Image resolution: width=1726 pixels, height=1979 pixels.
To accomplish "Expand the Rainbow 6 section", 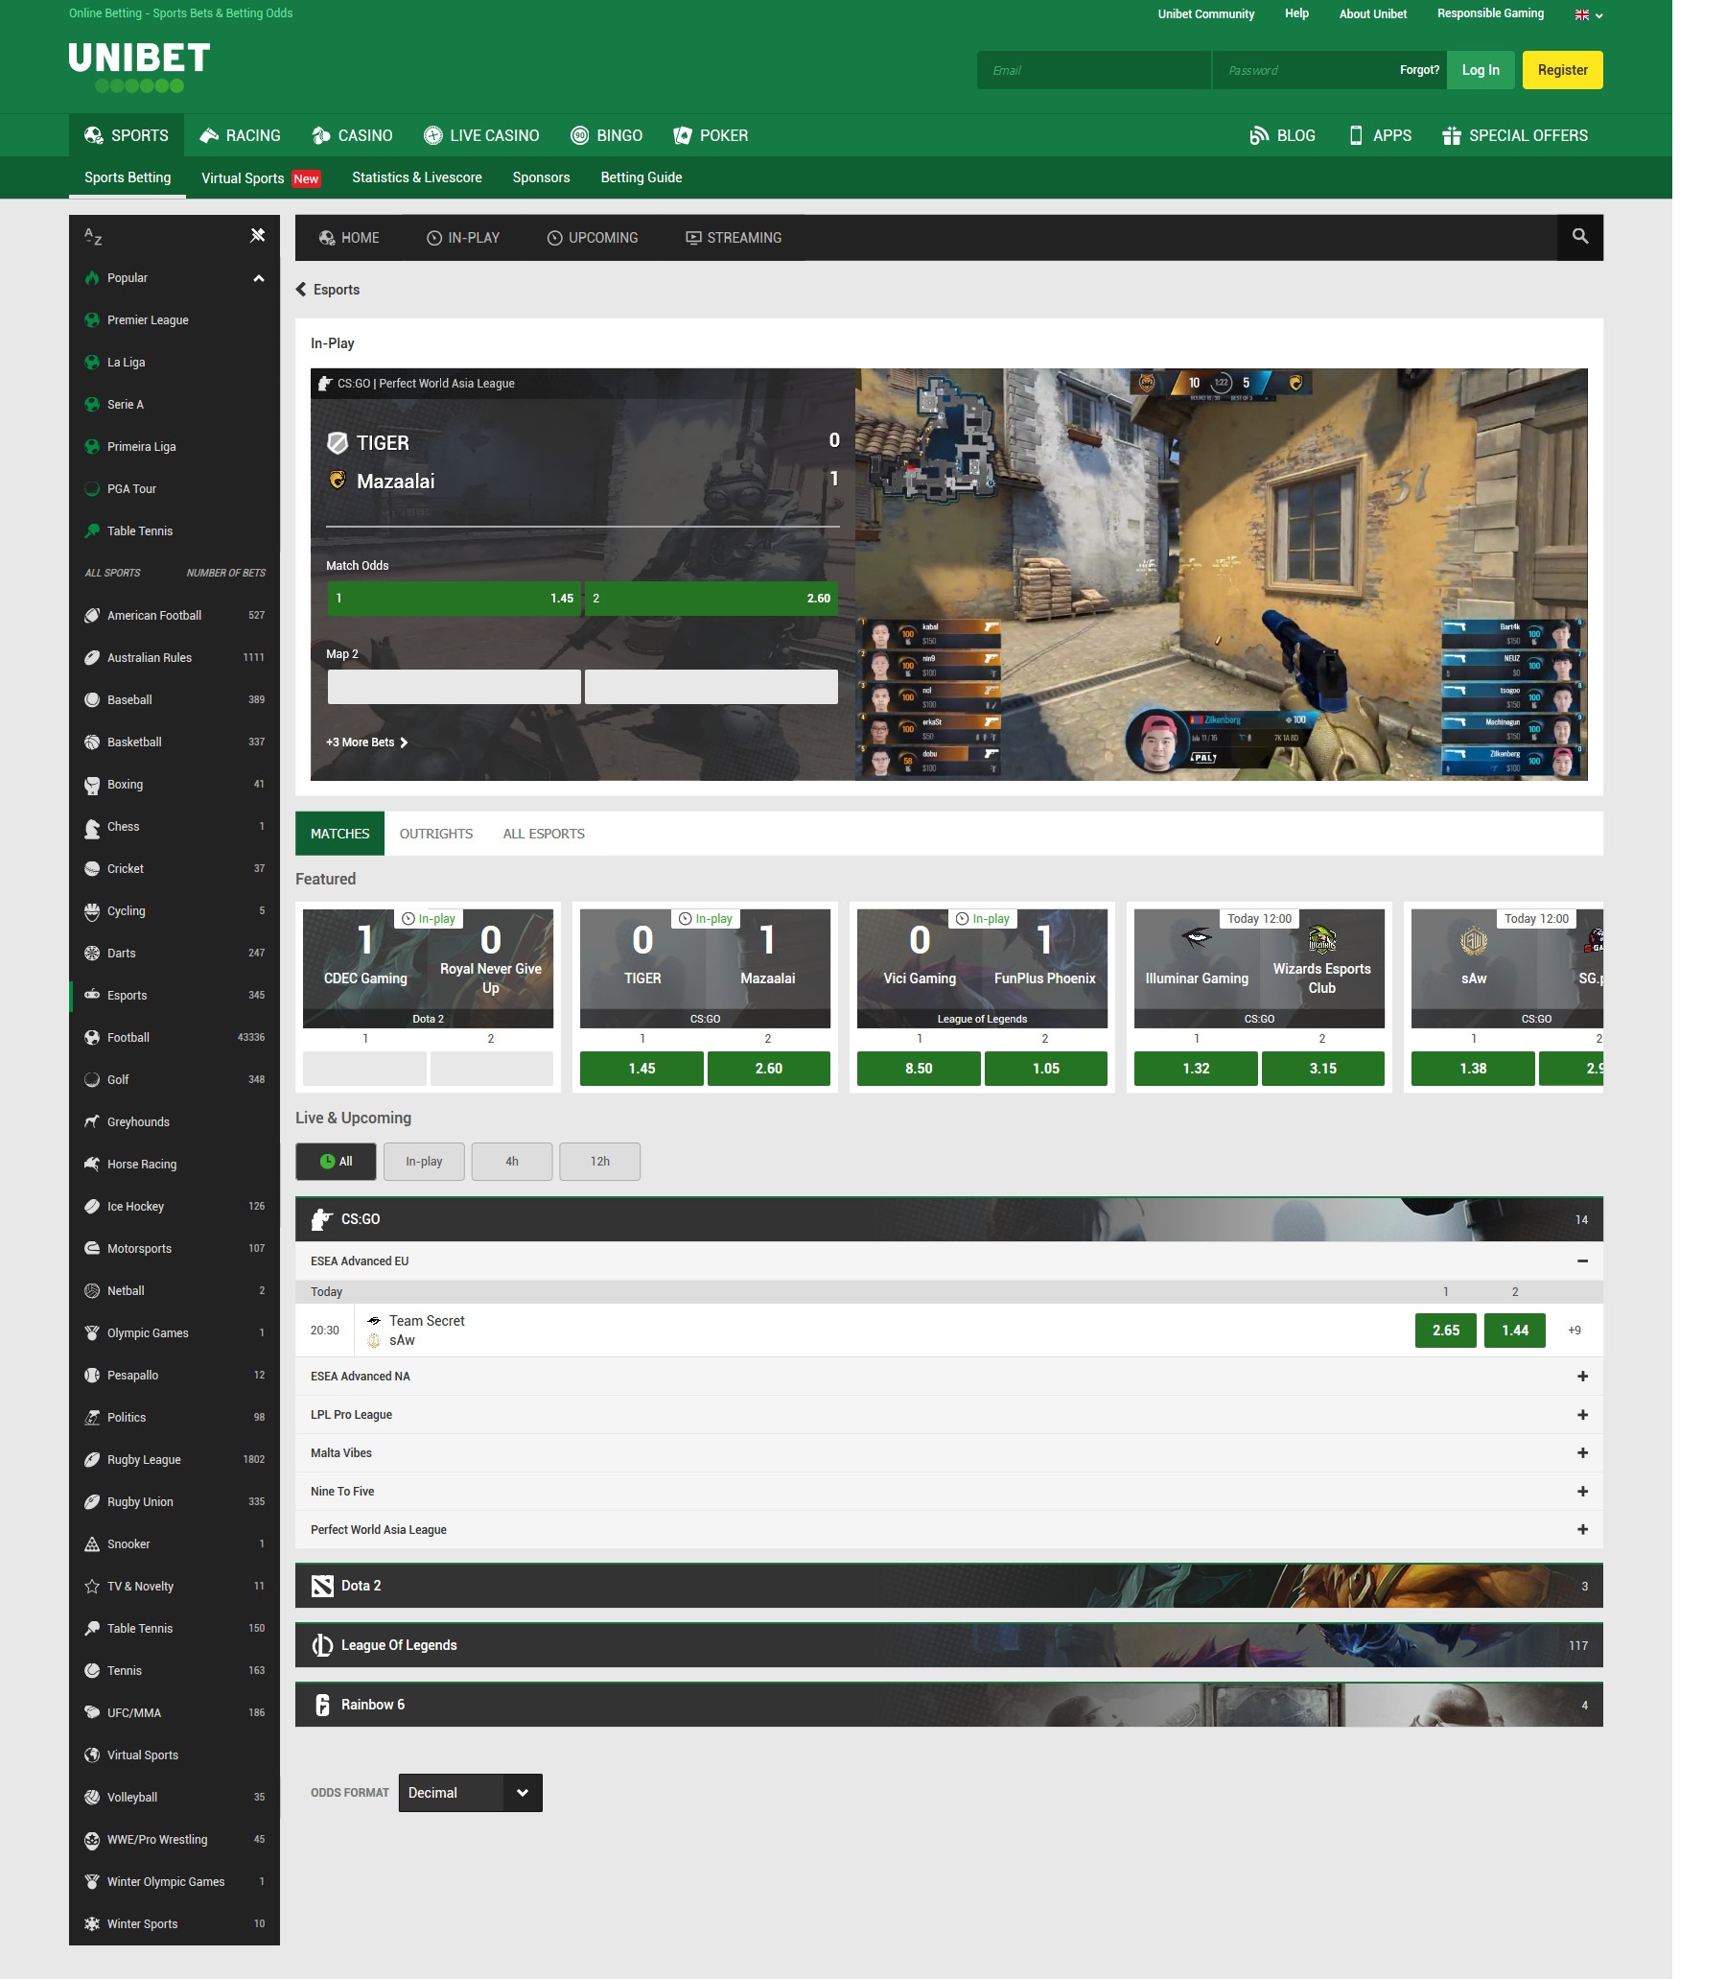I will [x=948, y=1705].
